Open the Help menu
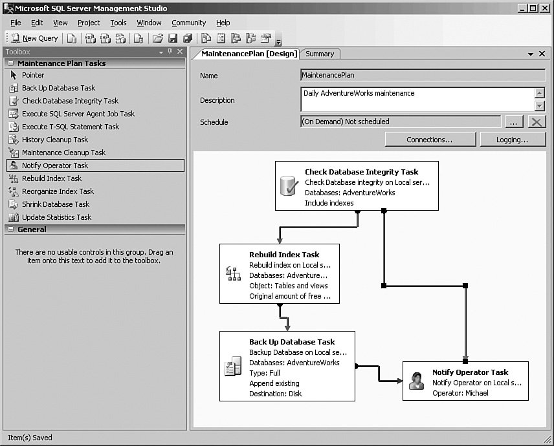 pyautogui.click(x=223, y=23)
